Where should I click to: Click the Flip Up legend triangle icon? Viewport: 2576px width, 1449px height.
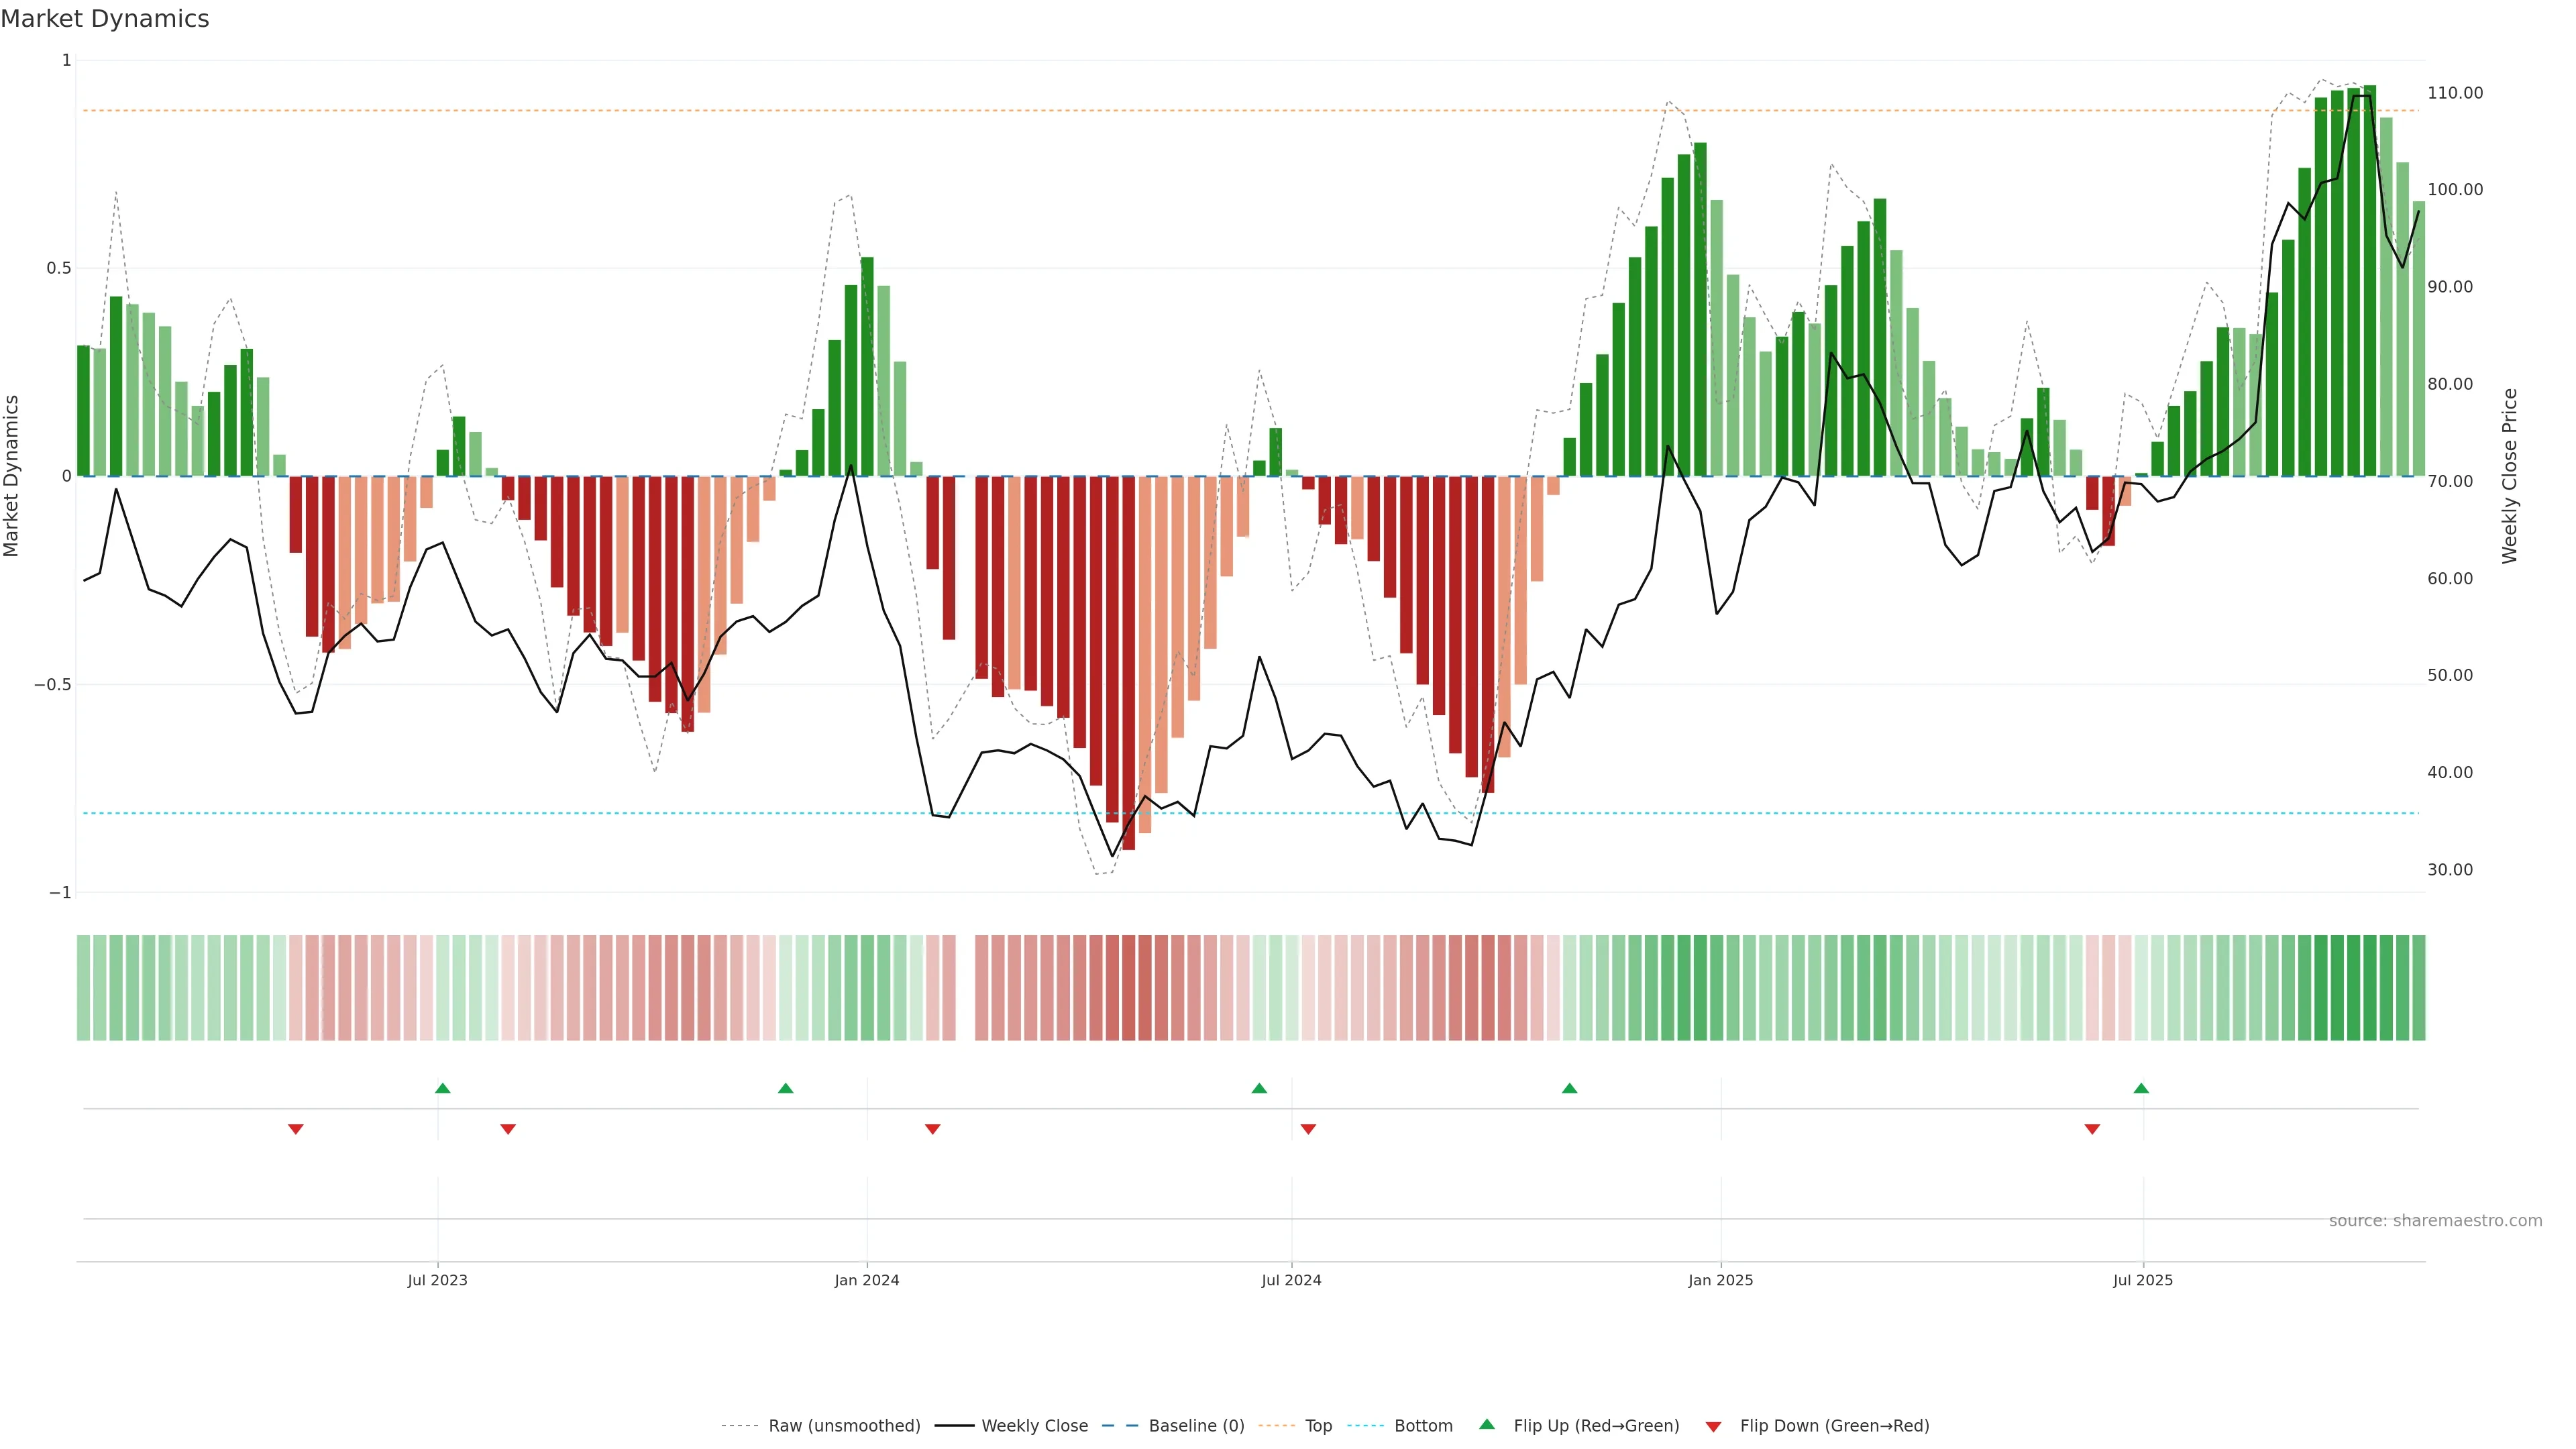tap(1486, 1424)
